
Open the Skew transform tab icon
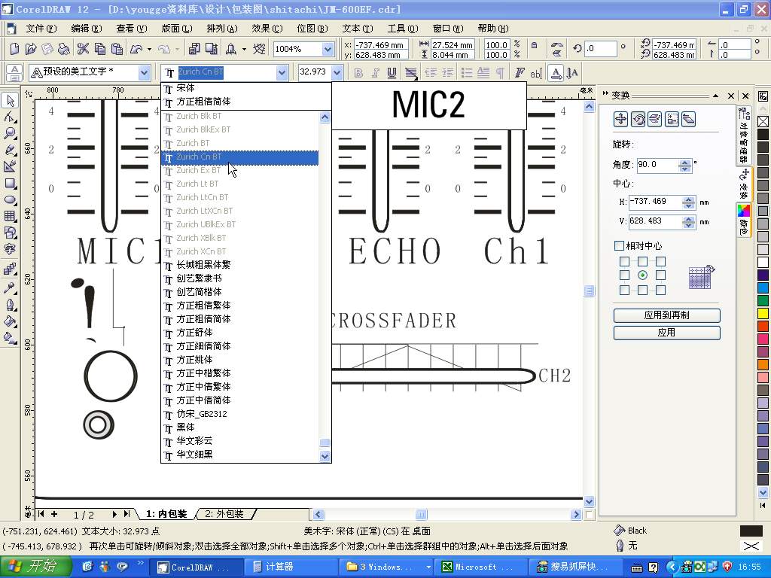pos(688,119)
